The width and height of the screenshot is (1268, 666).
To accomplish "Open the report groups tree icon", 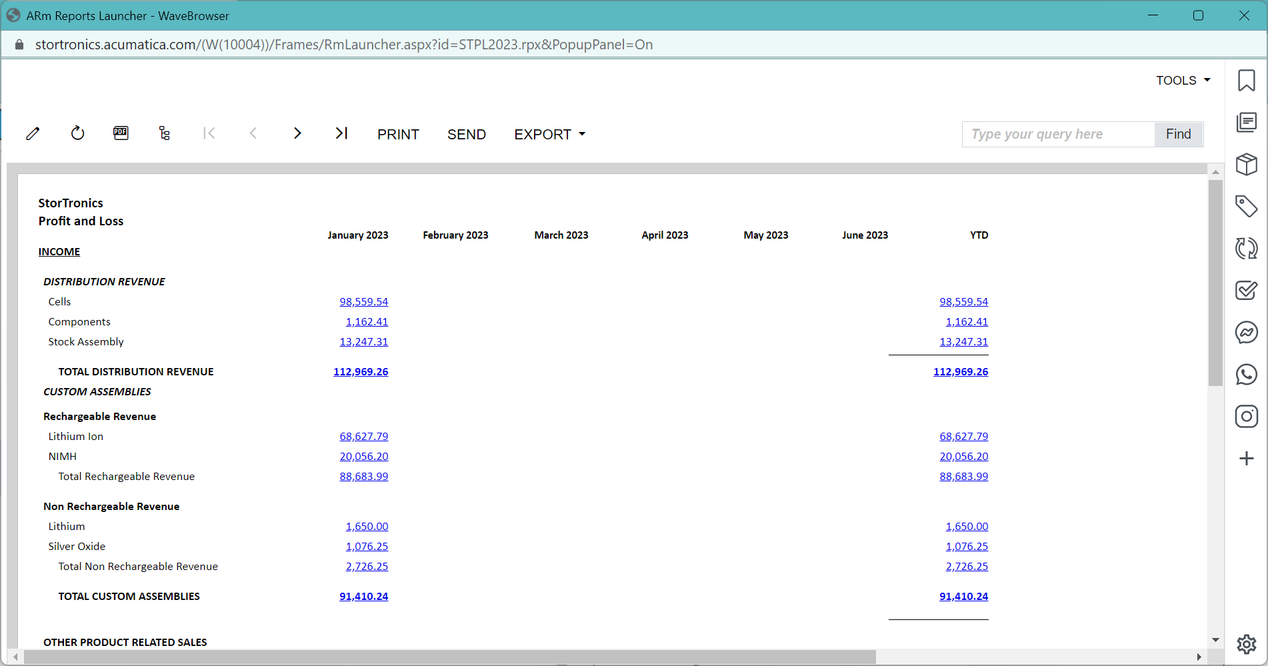I will point(165,133).
